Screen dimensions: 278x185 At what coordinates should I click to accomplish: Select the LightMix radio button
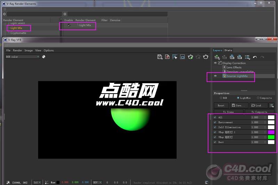coord(238,98)
